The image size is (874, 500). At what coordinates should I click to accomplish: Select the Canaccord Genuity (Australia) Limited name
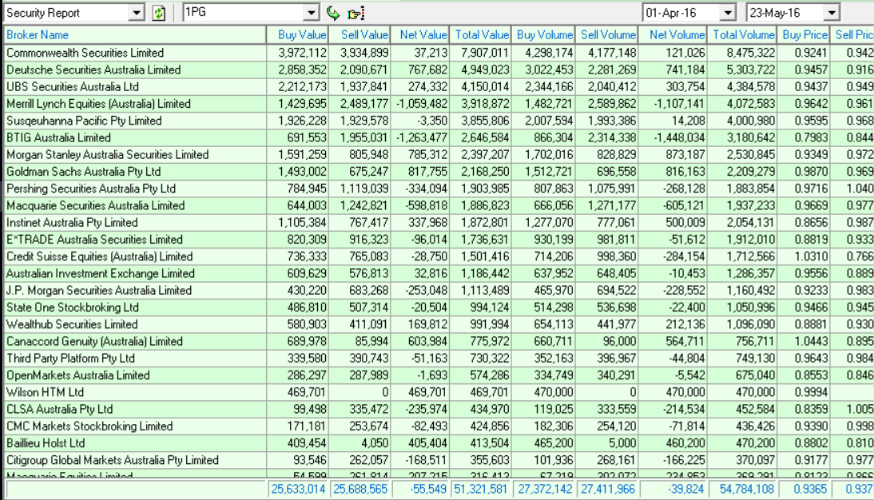click(95, 342)
